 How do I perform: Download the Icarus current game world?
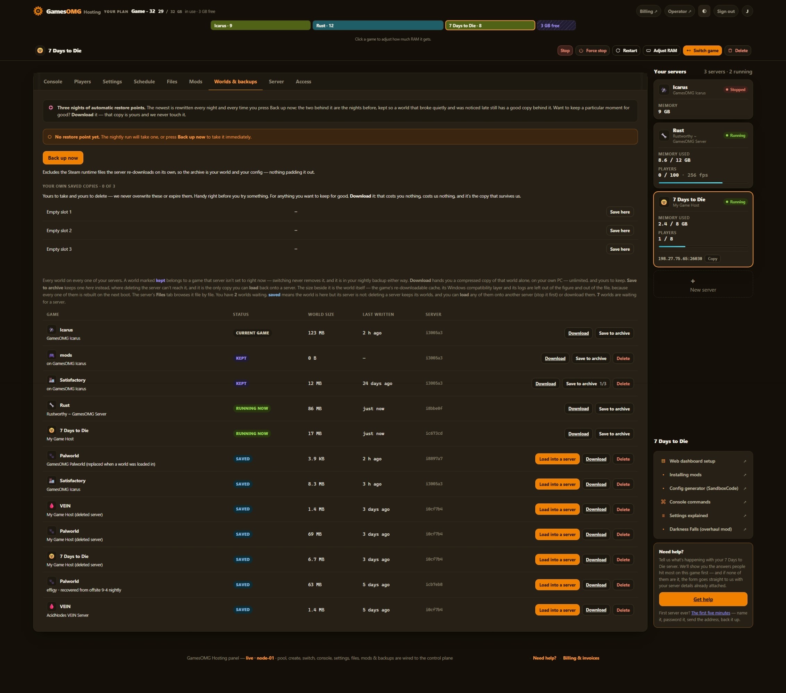point(578,333)
